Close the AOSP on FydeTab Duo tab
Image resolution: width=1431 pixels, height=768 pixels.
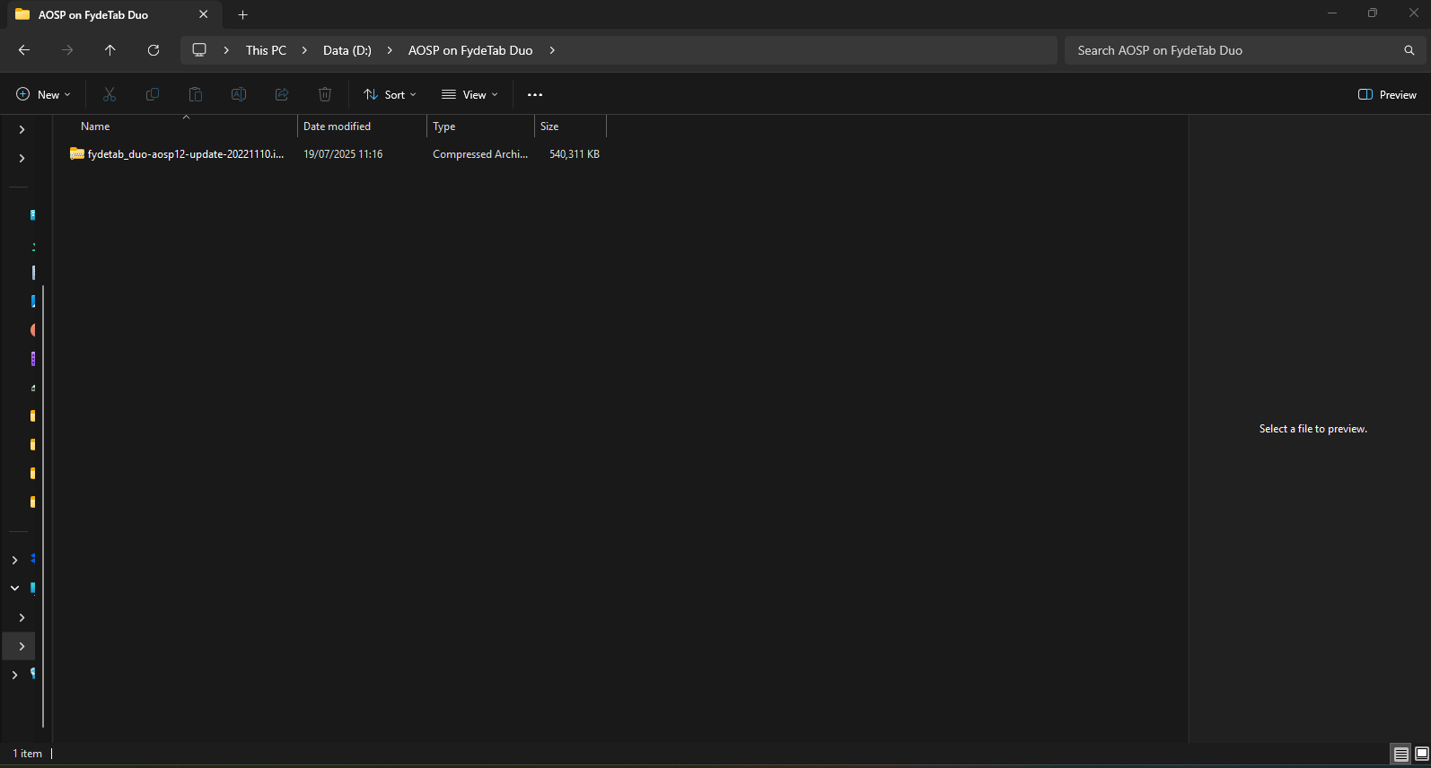pyautogui.click(x=204, y=14)
